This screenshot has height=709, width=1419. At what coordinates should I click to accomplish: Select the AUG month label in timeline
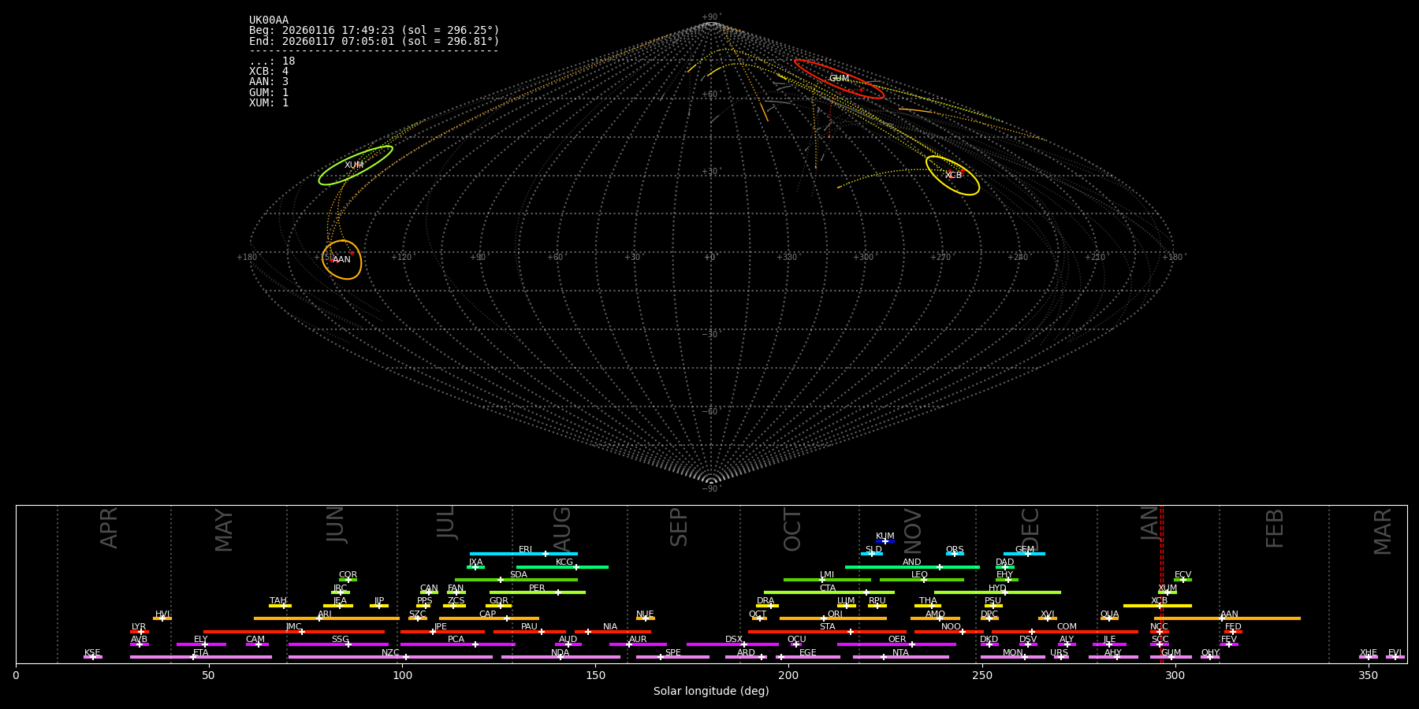pos(562,528)
